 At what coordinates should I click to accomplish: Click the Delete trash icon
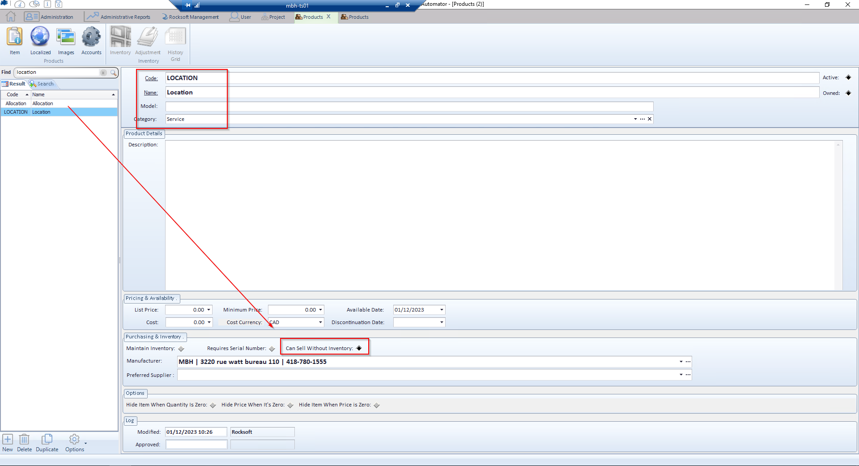tap(24, 440)
